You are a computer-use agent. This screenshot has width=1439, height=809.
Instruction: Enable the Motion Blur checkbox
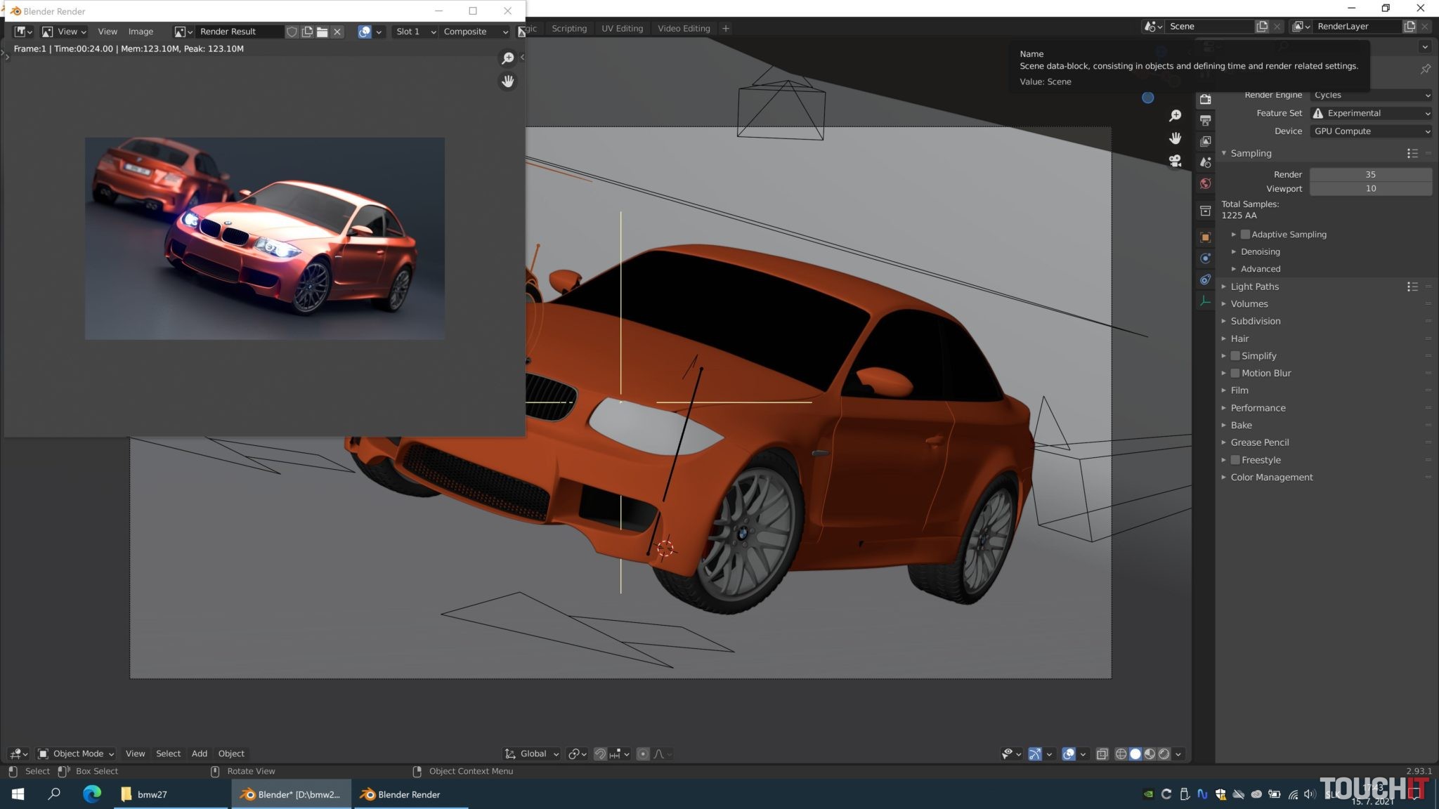(x=1235, y=373)
